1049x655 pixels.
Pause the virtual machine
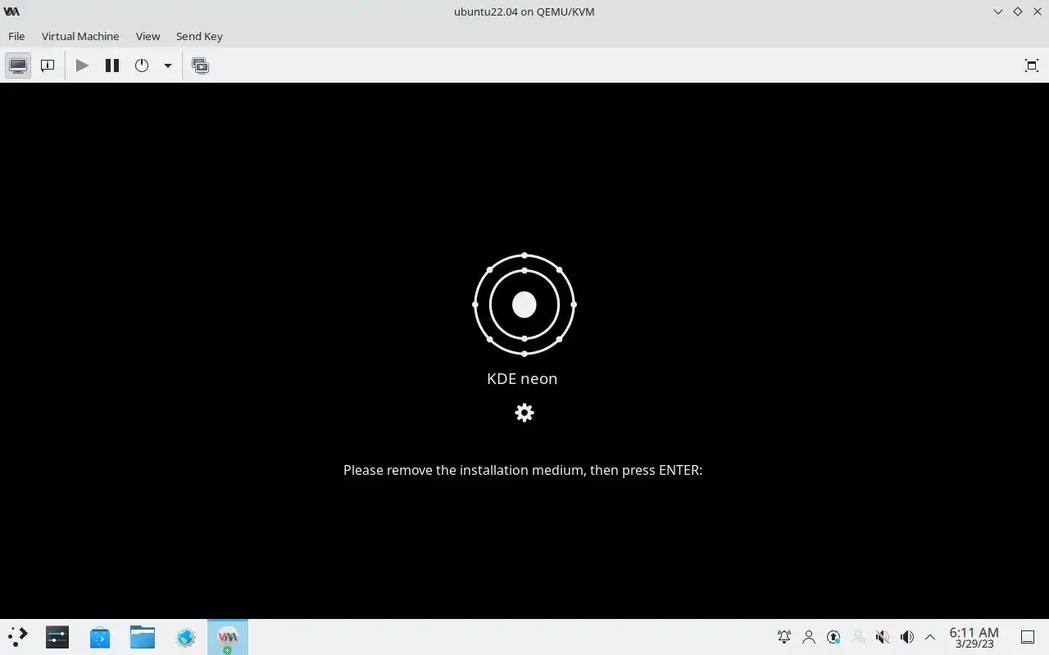[112, 65]
